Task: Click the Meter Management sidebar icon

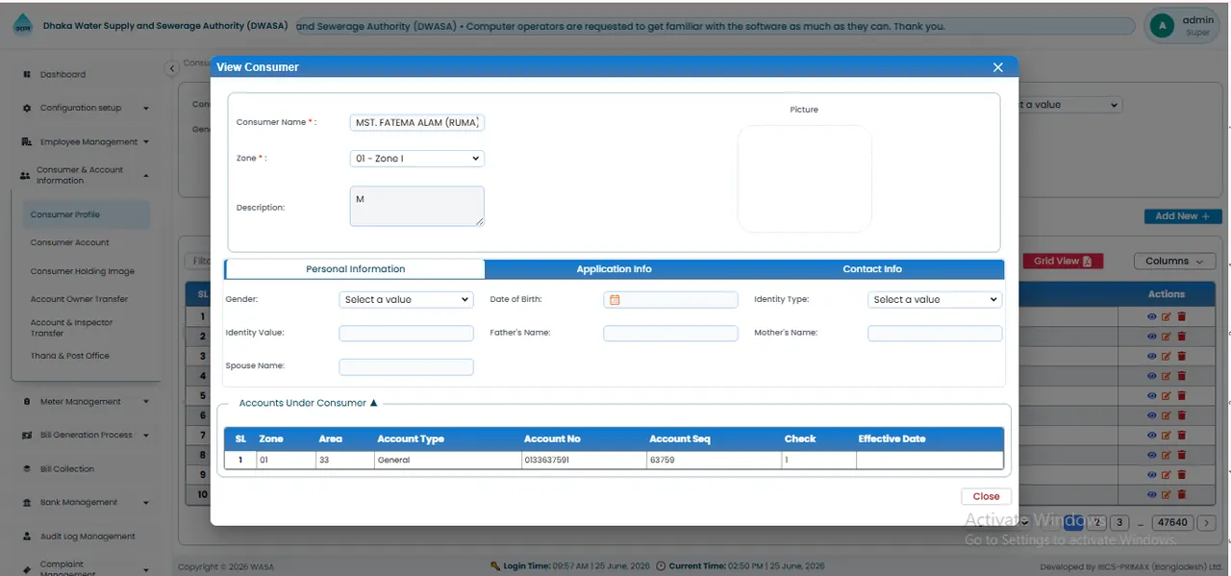Action: 27,401
